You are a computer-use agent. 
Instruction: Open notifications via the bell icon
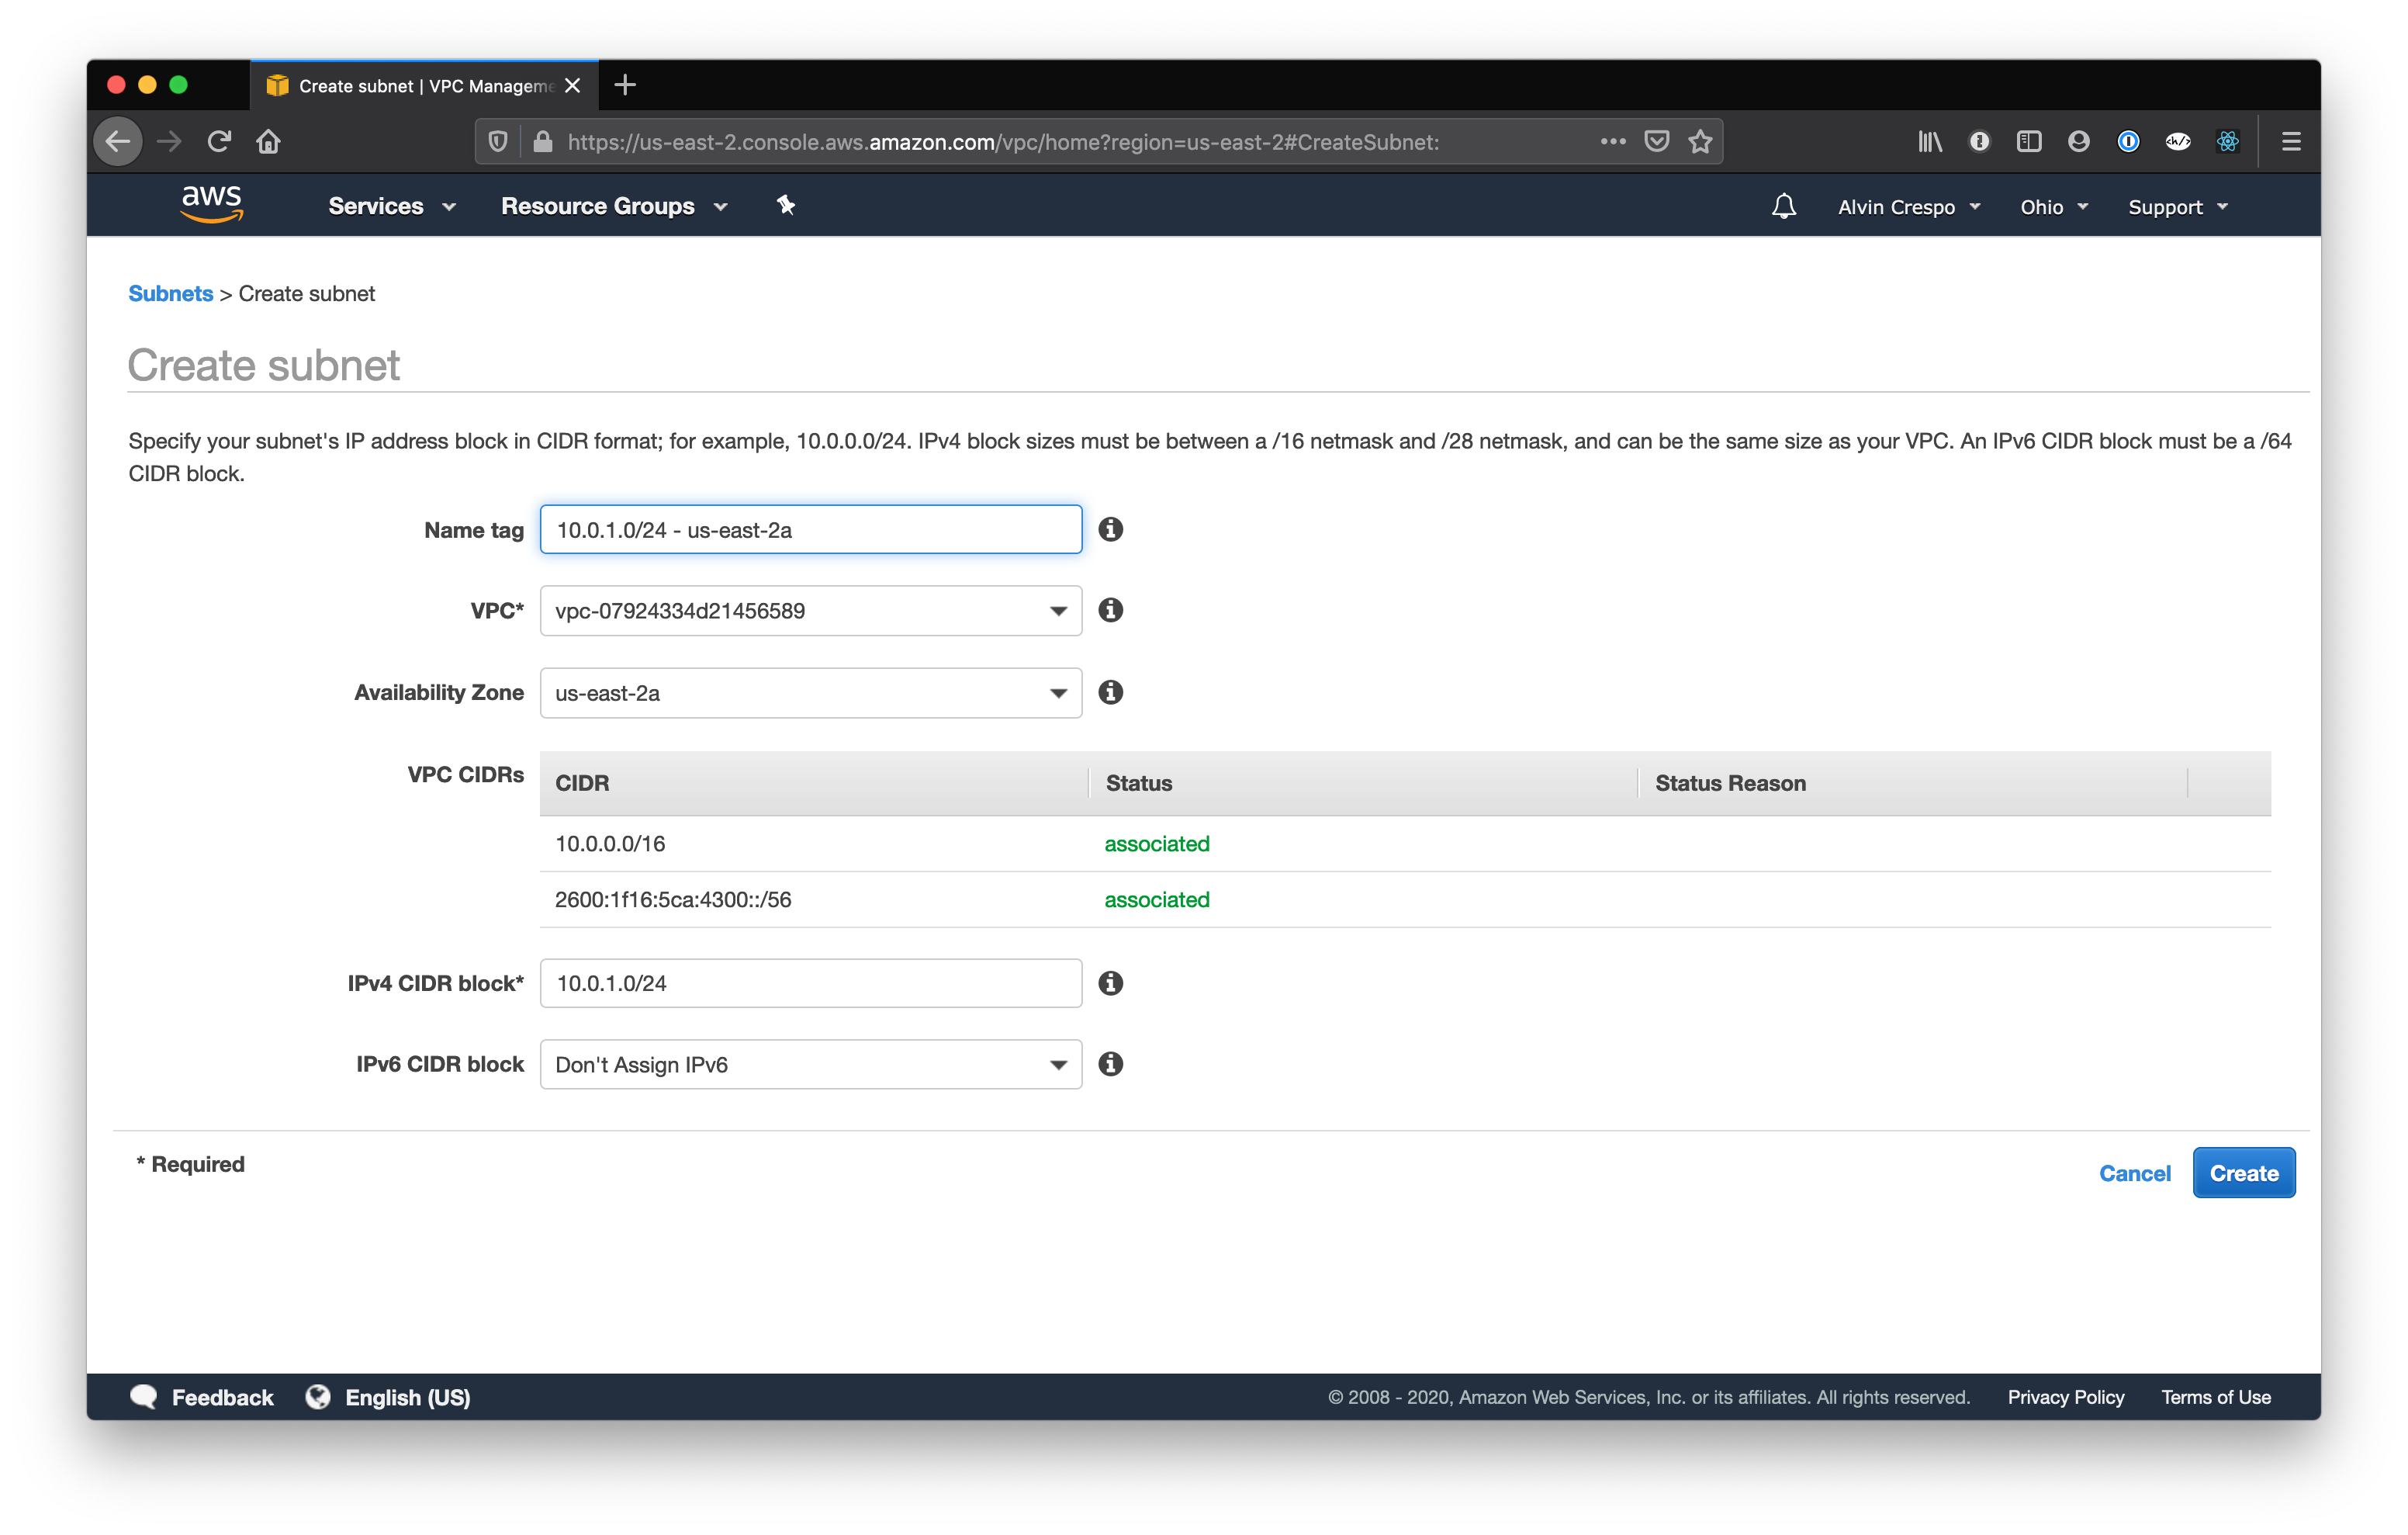click(x=1784, y=205)
